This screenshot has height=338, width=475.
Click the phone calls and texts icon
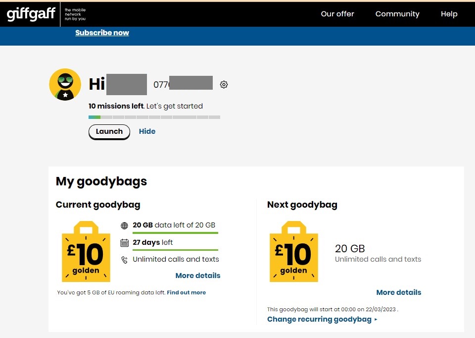tap(124, 260)
